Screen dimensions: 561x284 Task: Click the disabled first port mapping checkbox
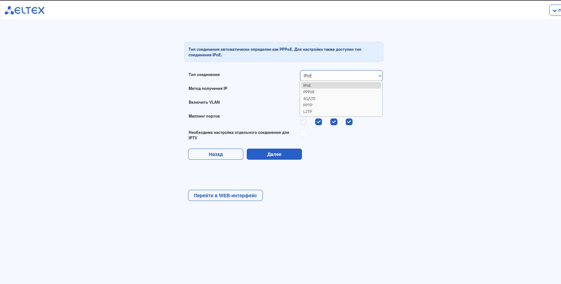(303, 122)
